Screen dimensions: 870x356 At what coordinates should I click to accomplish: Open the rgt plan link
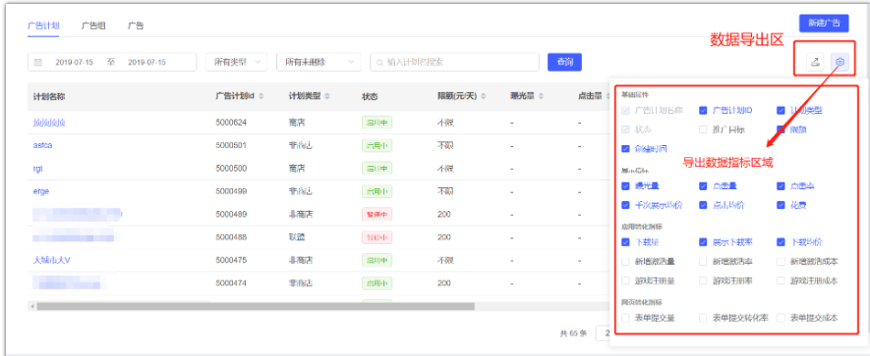pos(37,169)
